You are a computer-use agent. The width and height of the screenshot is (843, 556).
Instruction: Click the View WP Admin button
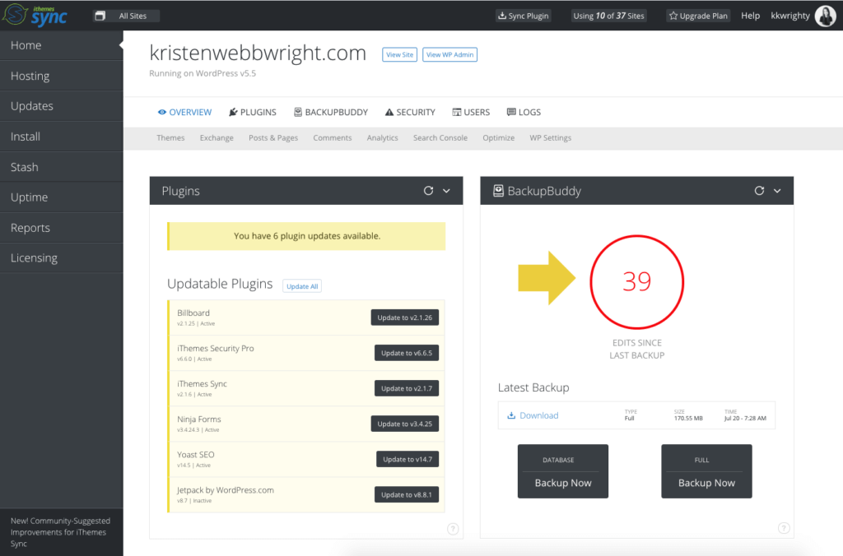click(450, 55)
